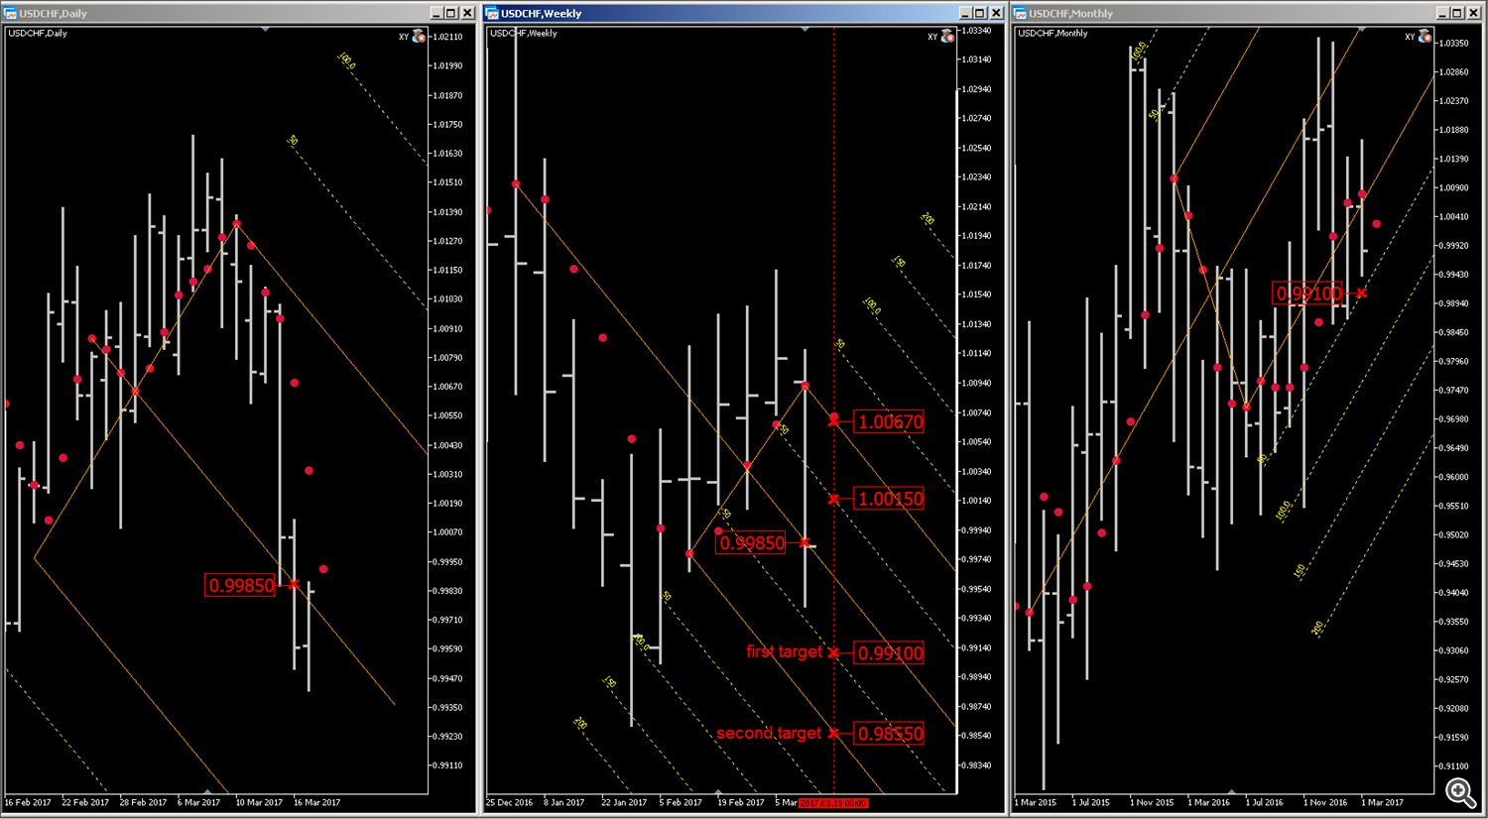This screenshot has width=1488, height=819.
Task: Click the red X marker beside 1.00670
Action: tap(833, 421)
